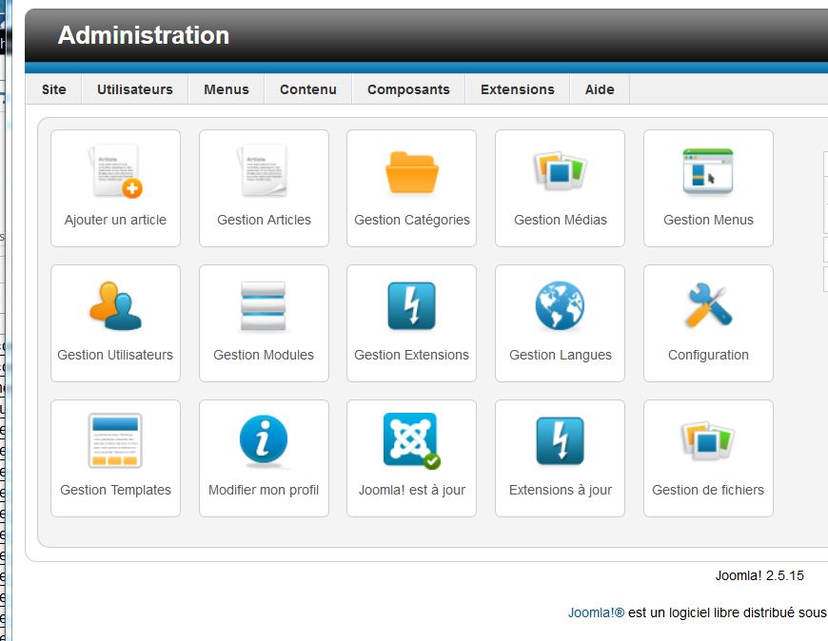
Task: Open Gestion Articles icon
Action: [264, 172]
